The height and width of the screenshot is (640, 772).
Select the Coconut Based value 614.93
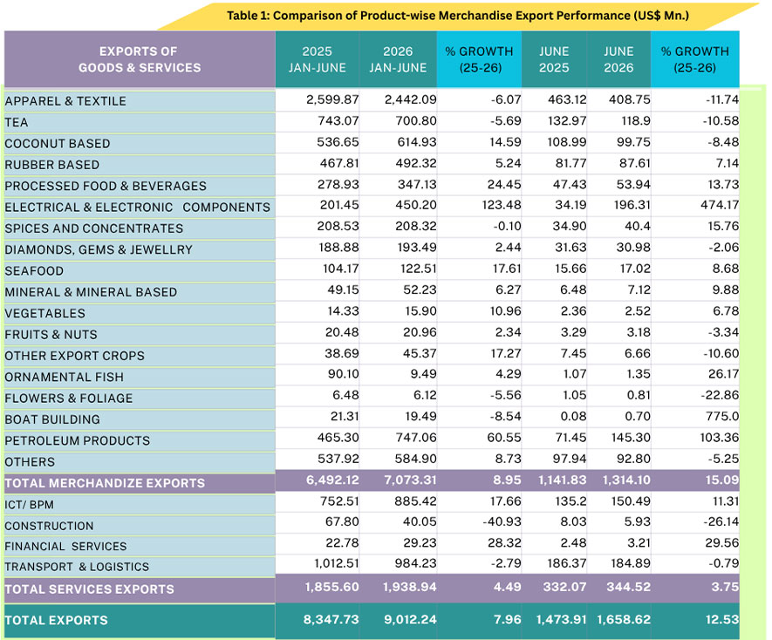click(x=416, y=142)
